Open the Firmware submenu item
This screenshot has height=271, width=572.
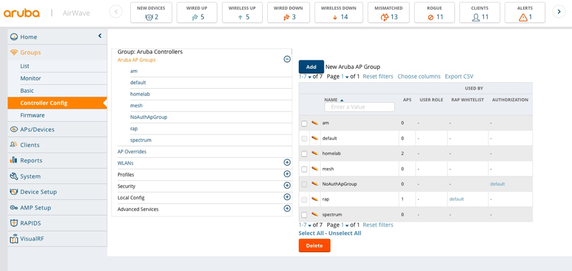point(32,115)
